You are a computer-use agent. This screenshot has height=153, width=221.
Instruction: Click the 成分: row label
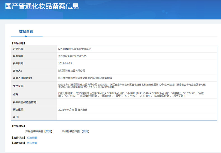point(16,94)
